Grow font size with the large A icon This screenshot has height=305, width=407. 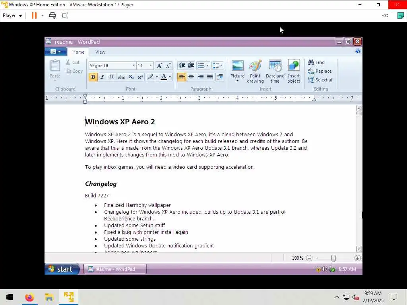coord(159,66)
